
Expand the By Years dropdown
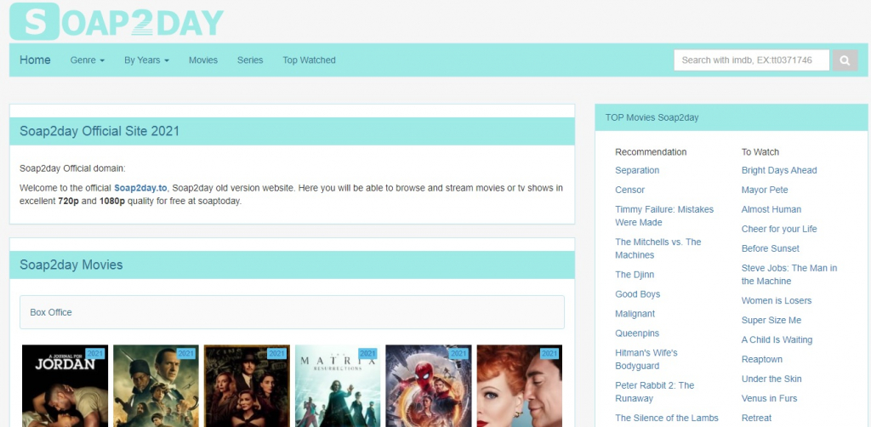(x=146, y=60)
